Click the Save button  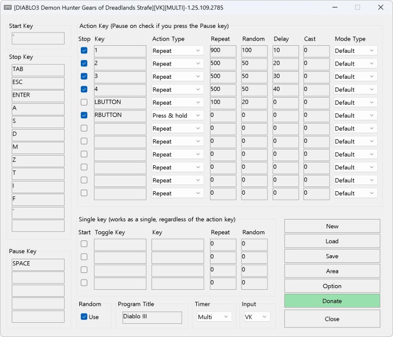click(332, 256)
